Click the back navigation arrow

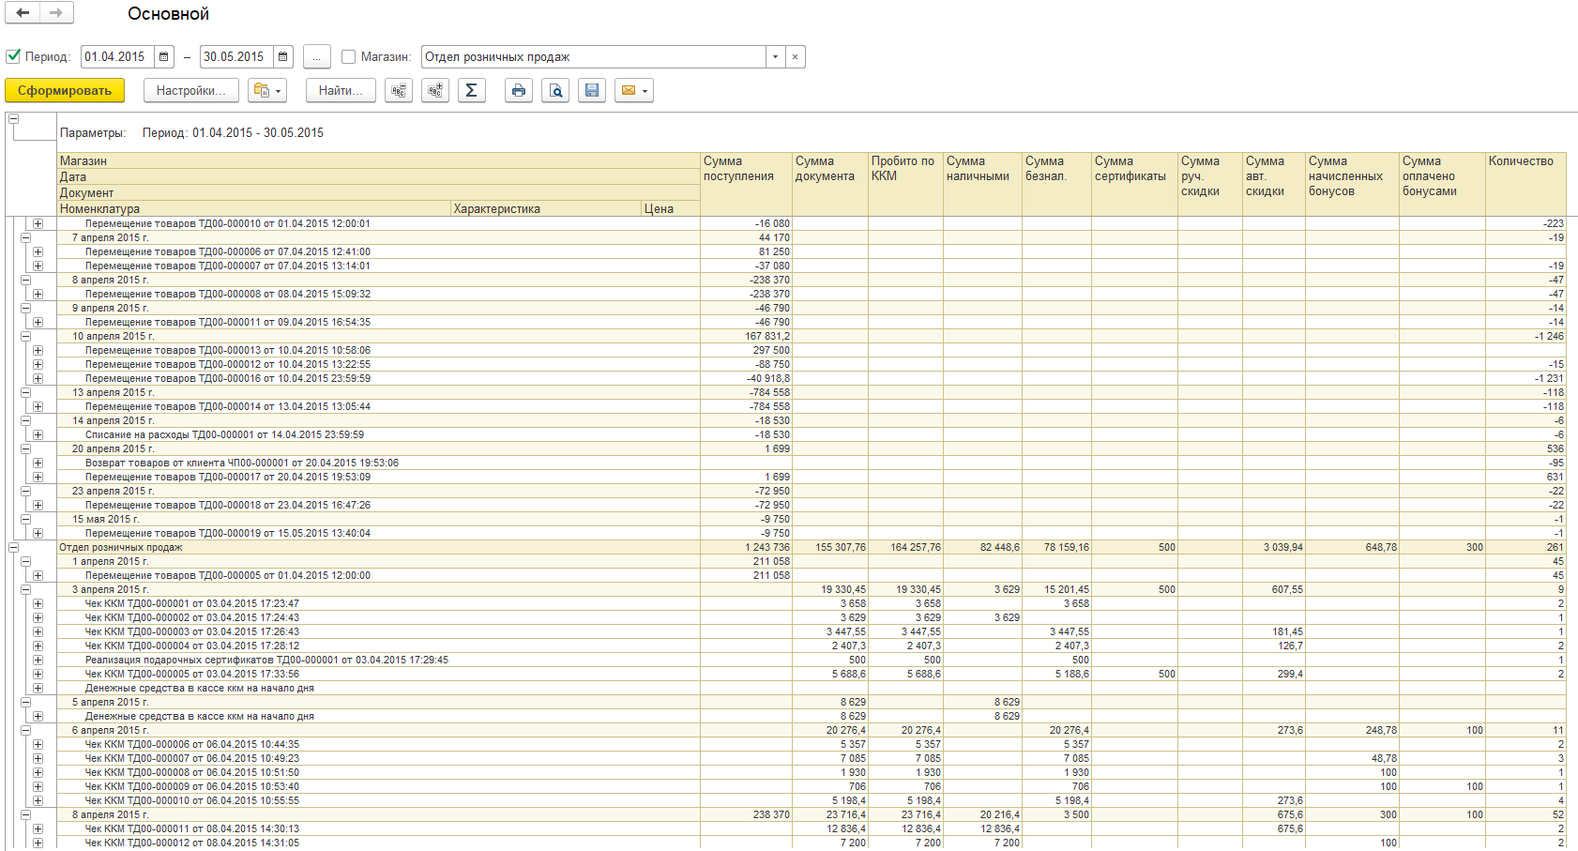(x=23, y=13)
